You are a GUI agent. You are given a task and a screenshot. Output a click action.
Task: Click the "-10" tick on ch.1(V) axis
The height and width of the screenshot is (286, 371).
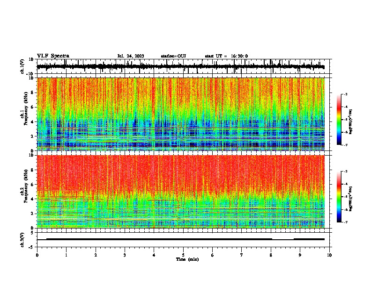[30, 73]
